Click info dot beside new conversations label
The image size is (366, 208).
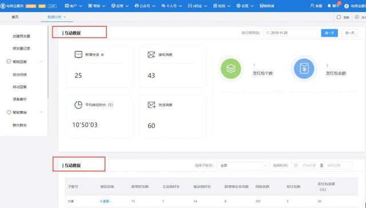pos(102,55)
